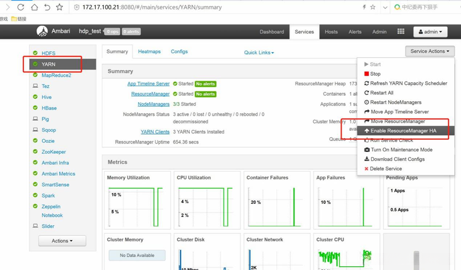Screen dimensions: 461x270
Task: Open the Memory Utilization metric widget
Action: 138,201
